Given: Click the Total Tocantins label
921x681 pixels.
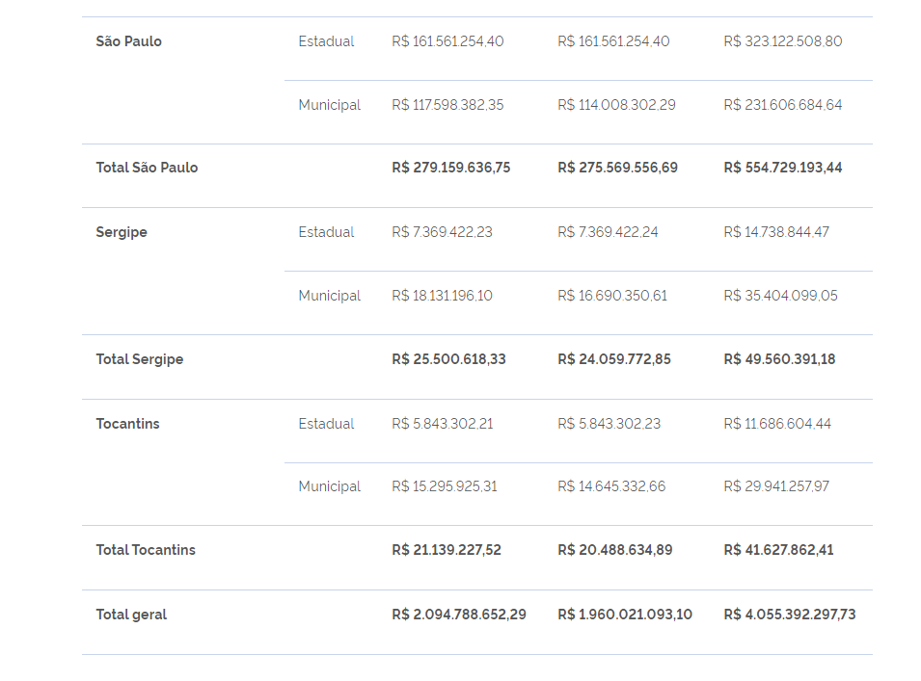Looking at the screenshot, I should [x=146, y=550].
